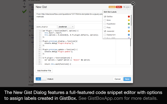
Task: Collapse code fold arrow on line 1
Action: tap(41, 31)
